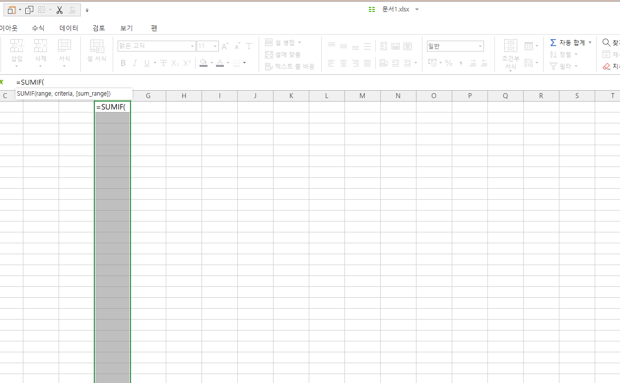
Task: Click the center horizontal align icon
Action: [x=344, y=63]
